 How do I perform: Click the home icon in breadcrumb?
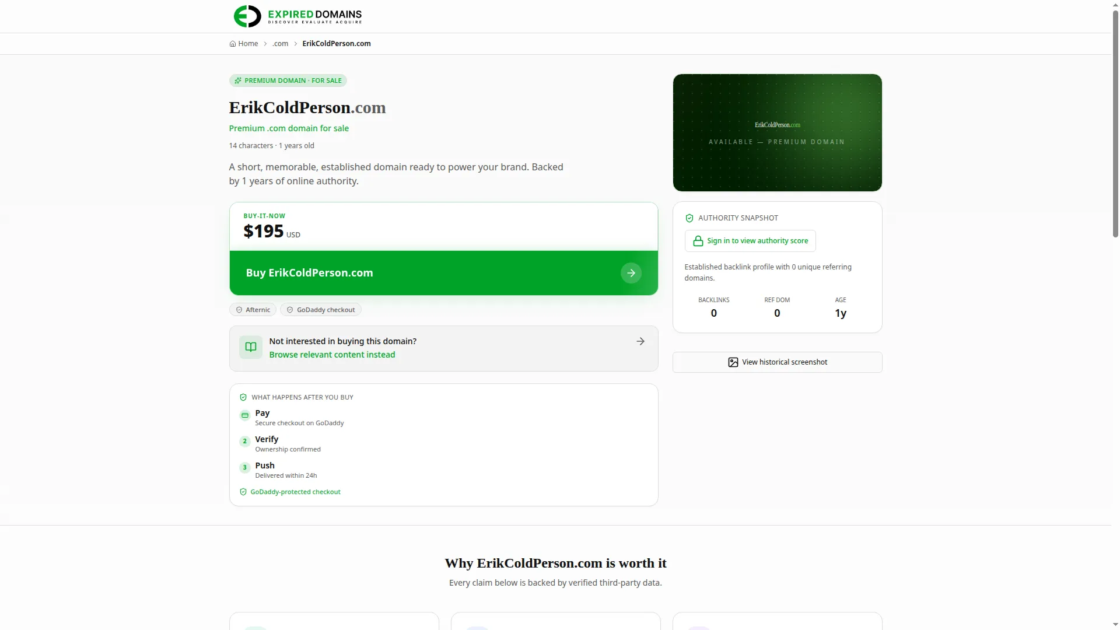coord(233,44)
